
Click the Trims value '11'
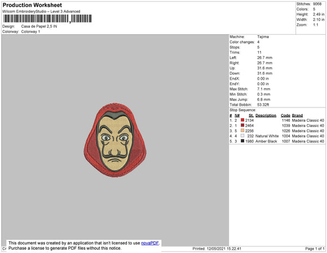click(259, 52)
